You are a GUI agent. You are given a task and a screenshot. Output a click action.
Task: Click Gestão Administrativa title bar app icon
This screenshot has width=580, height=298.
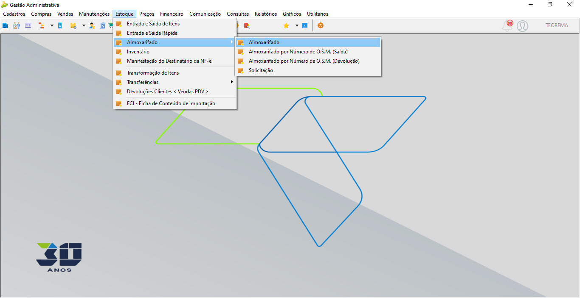[x=5, y=5]
